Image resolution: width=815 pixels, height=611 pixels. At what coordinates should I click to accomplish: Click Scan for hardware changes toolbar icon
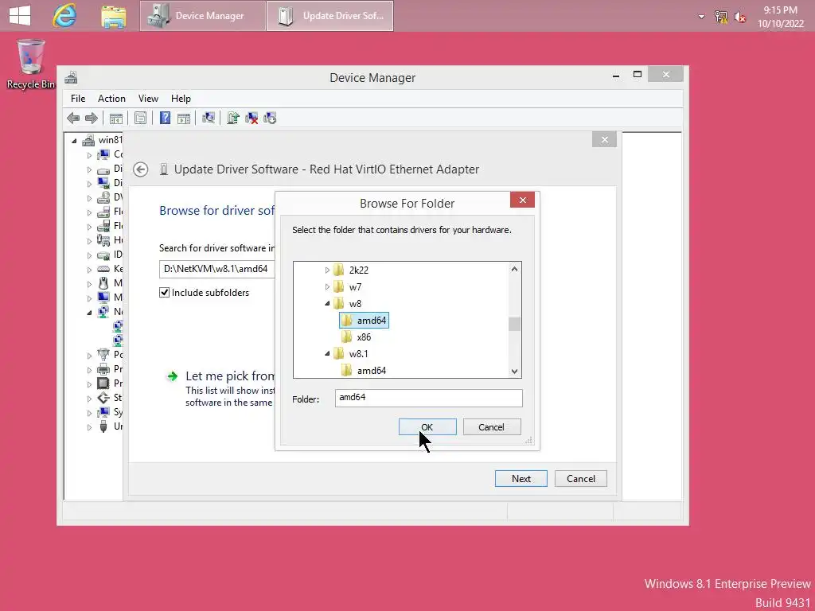209,118
